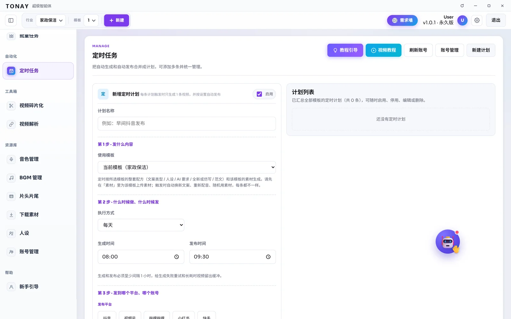Select the 抖音 publish platform option
Image resolution: width=511 pixels, height=319 pixels.
tap(107, 315)
